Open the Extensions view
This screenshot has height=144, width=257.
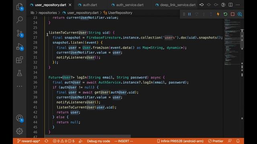coord(20,60)
